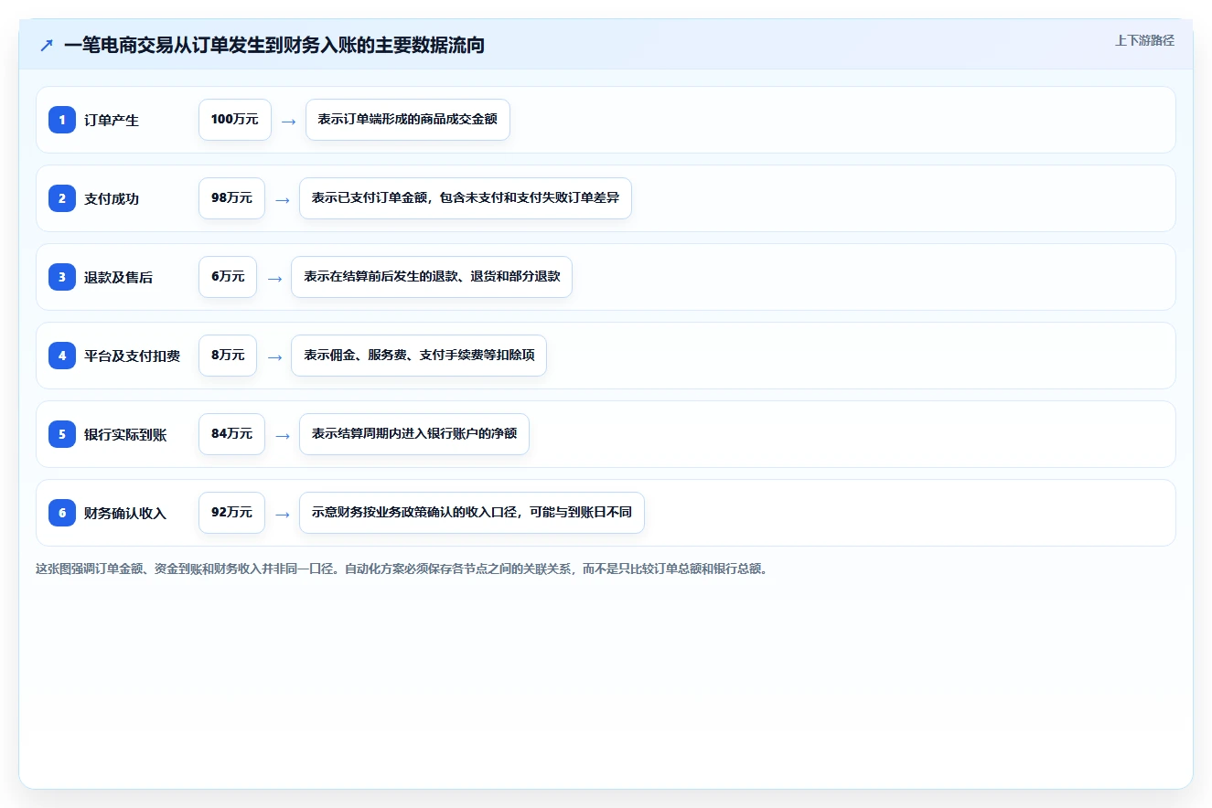Click description about 佣金、服务费、支付手续费
This screenshot has height=808, width=1212.
coord(419,356)
